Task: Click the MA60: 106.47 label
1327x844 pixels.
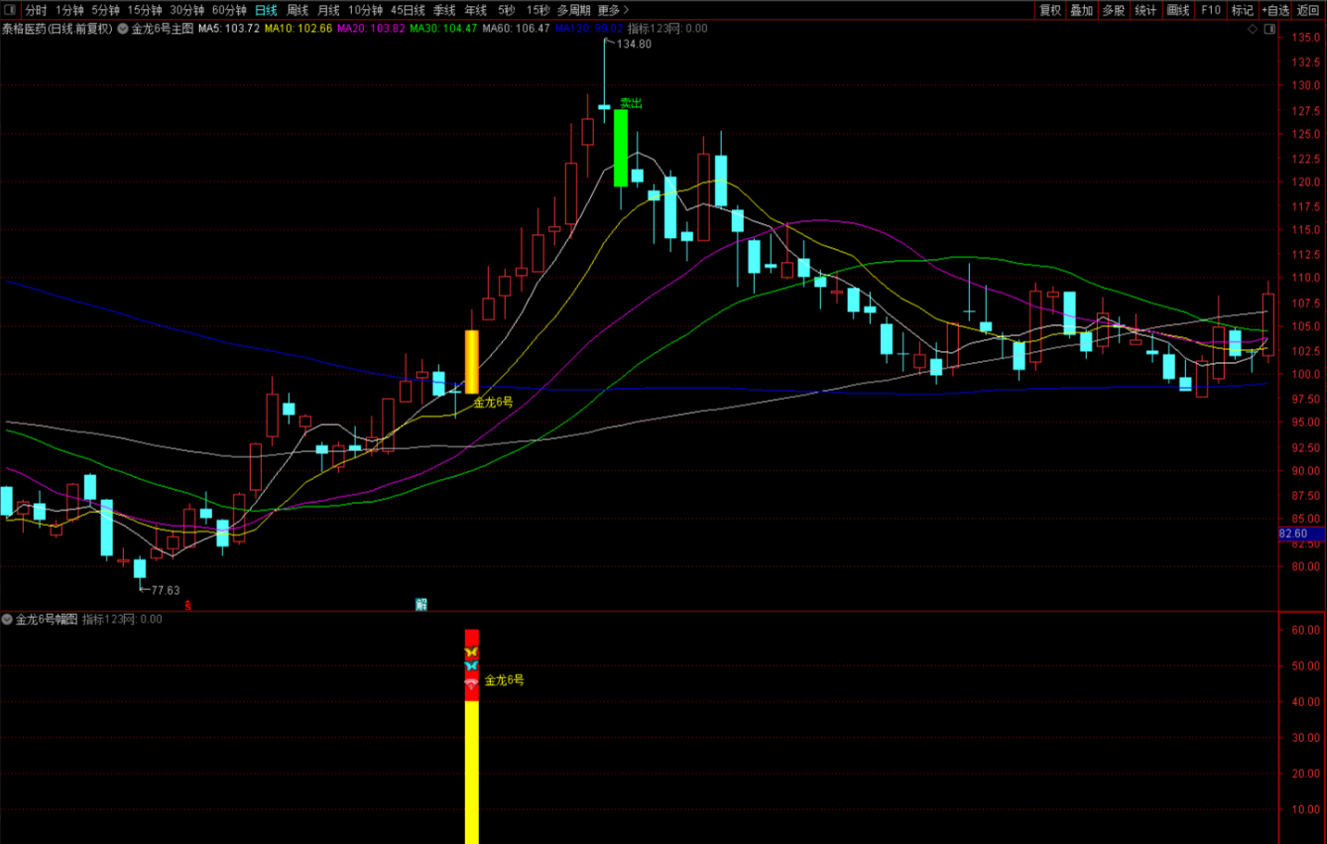Action: 516,29
